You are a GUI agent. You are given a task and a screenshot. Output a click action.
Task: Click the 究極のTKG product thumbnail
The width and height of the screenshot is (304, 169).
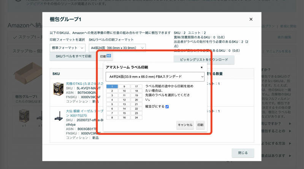(x=59, y=89)
